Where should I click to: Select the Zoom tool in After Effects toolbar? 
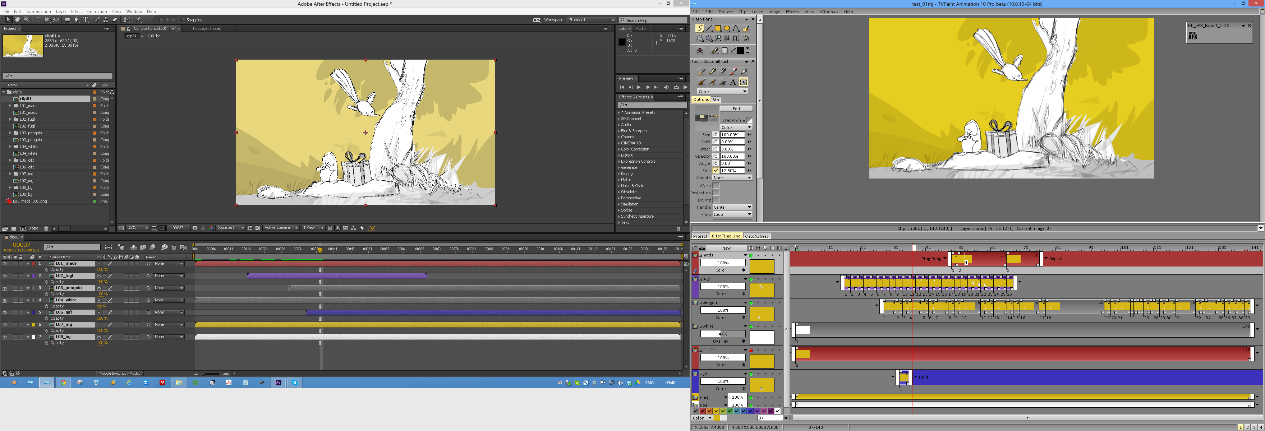coord(27,20)
